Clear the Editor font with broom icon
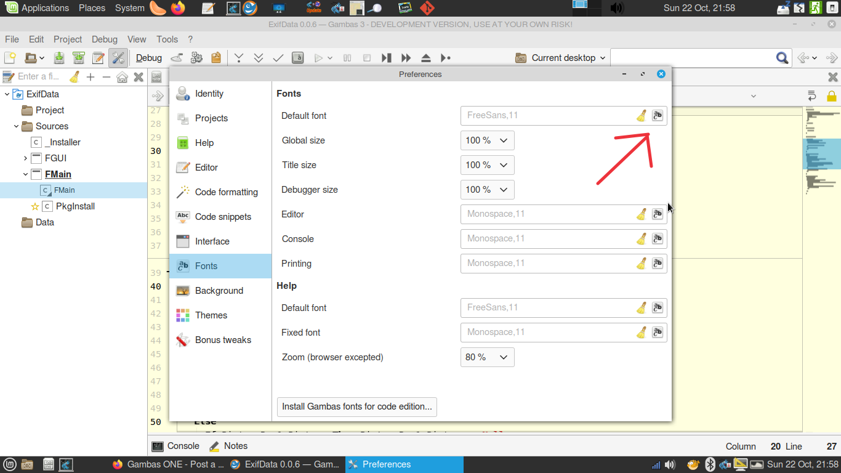The image size is (841, 473). click(642, 214)
